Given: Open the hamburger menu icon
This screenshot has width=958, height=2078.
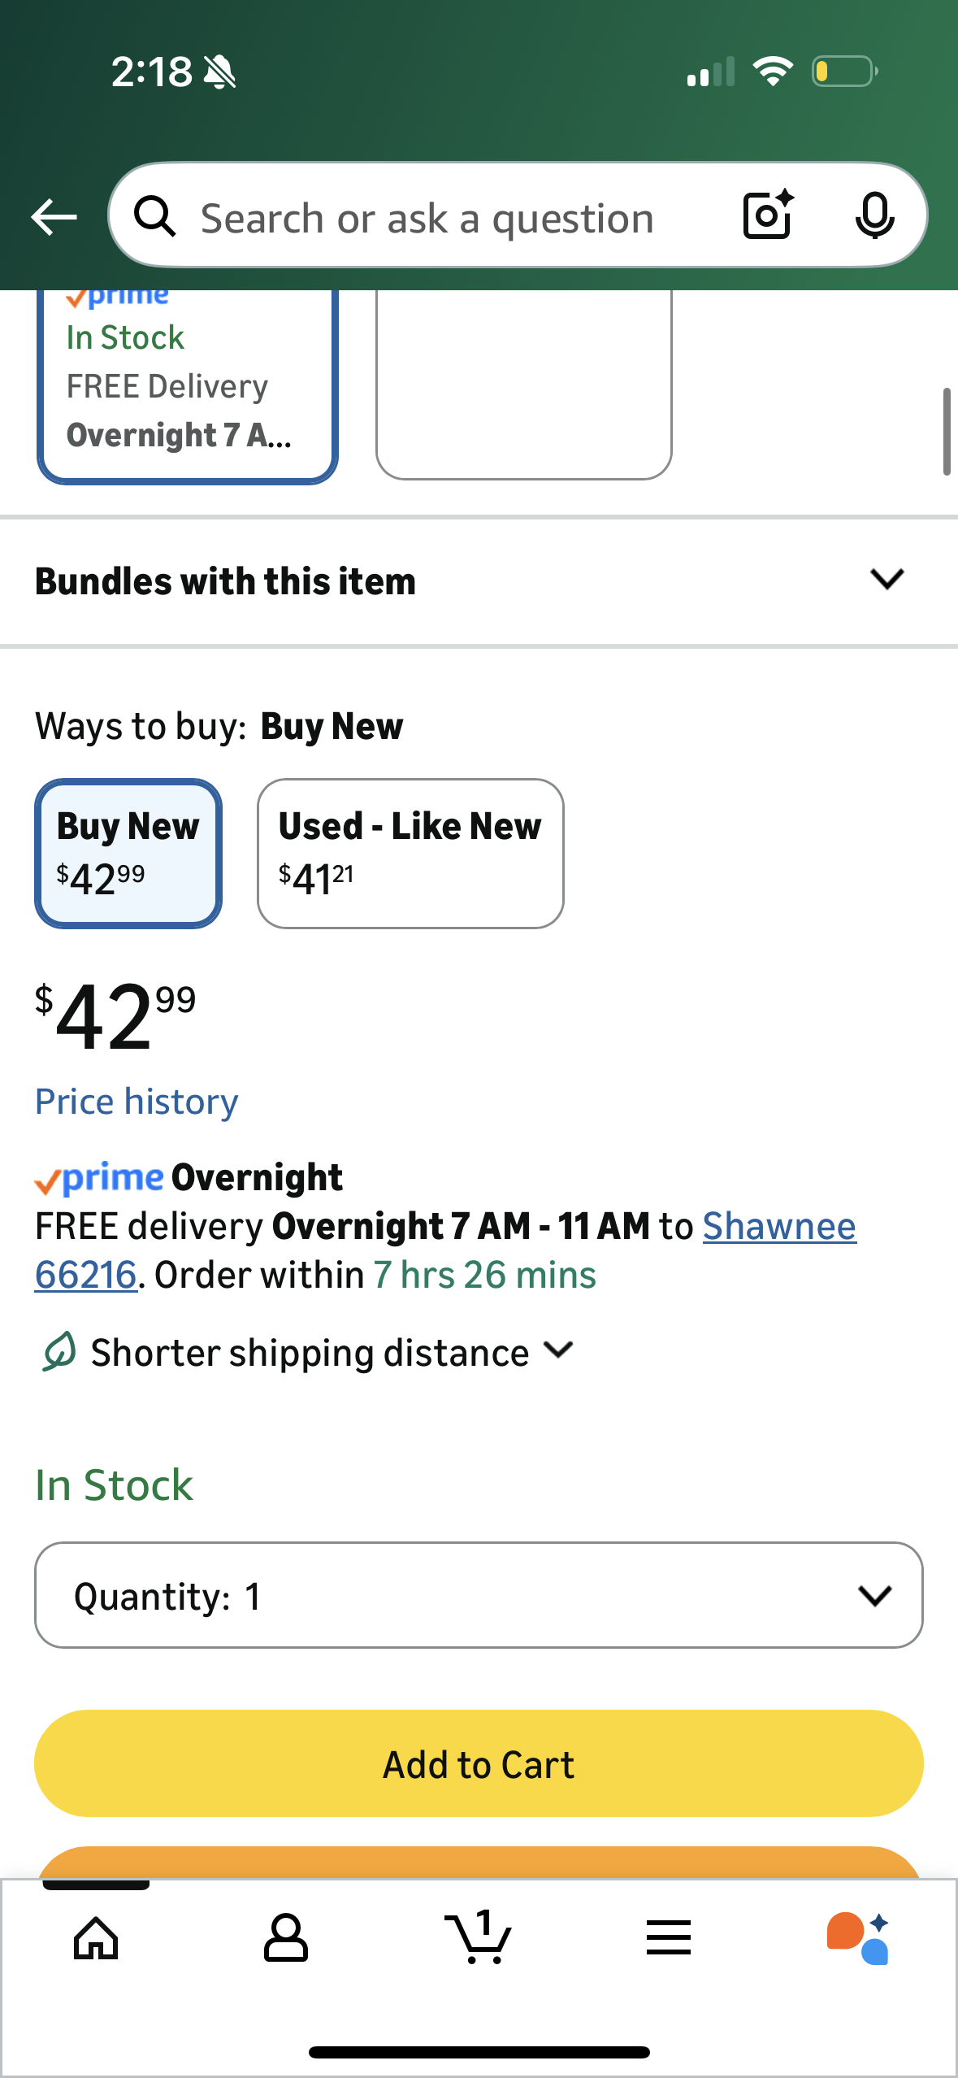Looking at the screenshot, I should [x=669, y=1938].
